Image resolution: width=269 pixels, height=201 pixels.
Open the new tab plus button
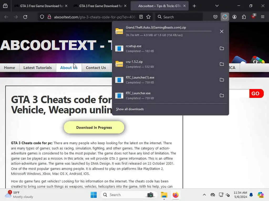pyautogui.click(x=194, y=6)
